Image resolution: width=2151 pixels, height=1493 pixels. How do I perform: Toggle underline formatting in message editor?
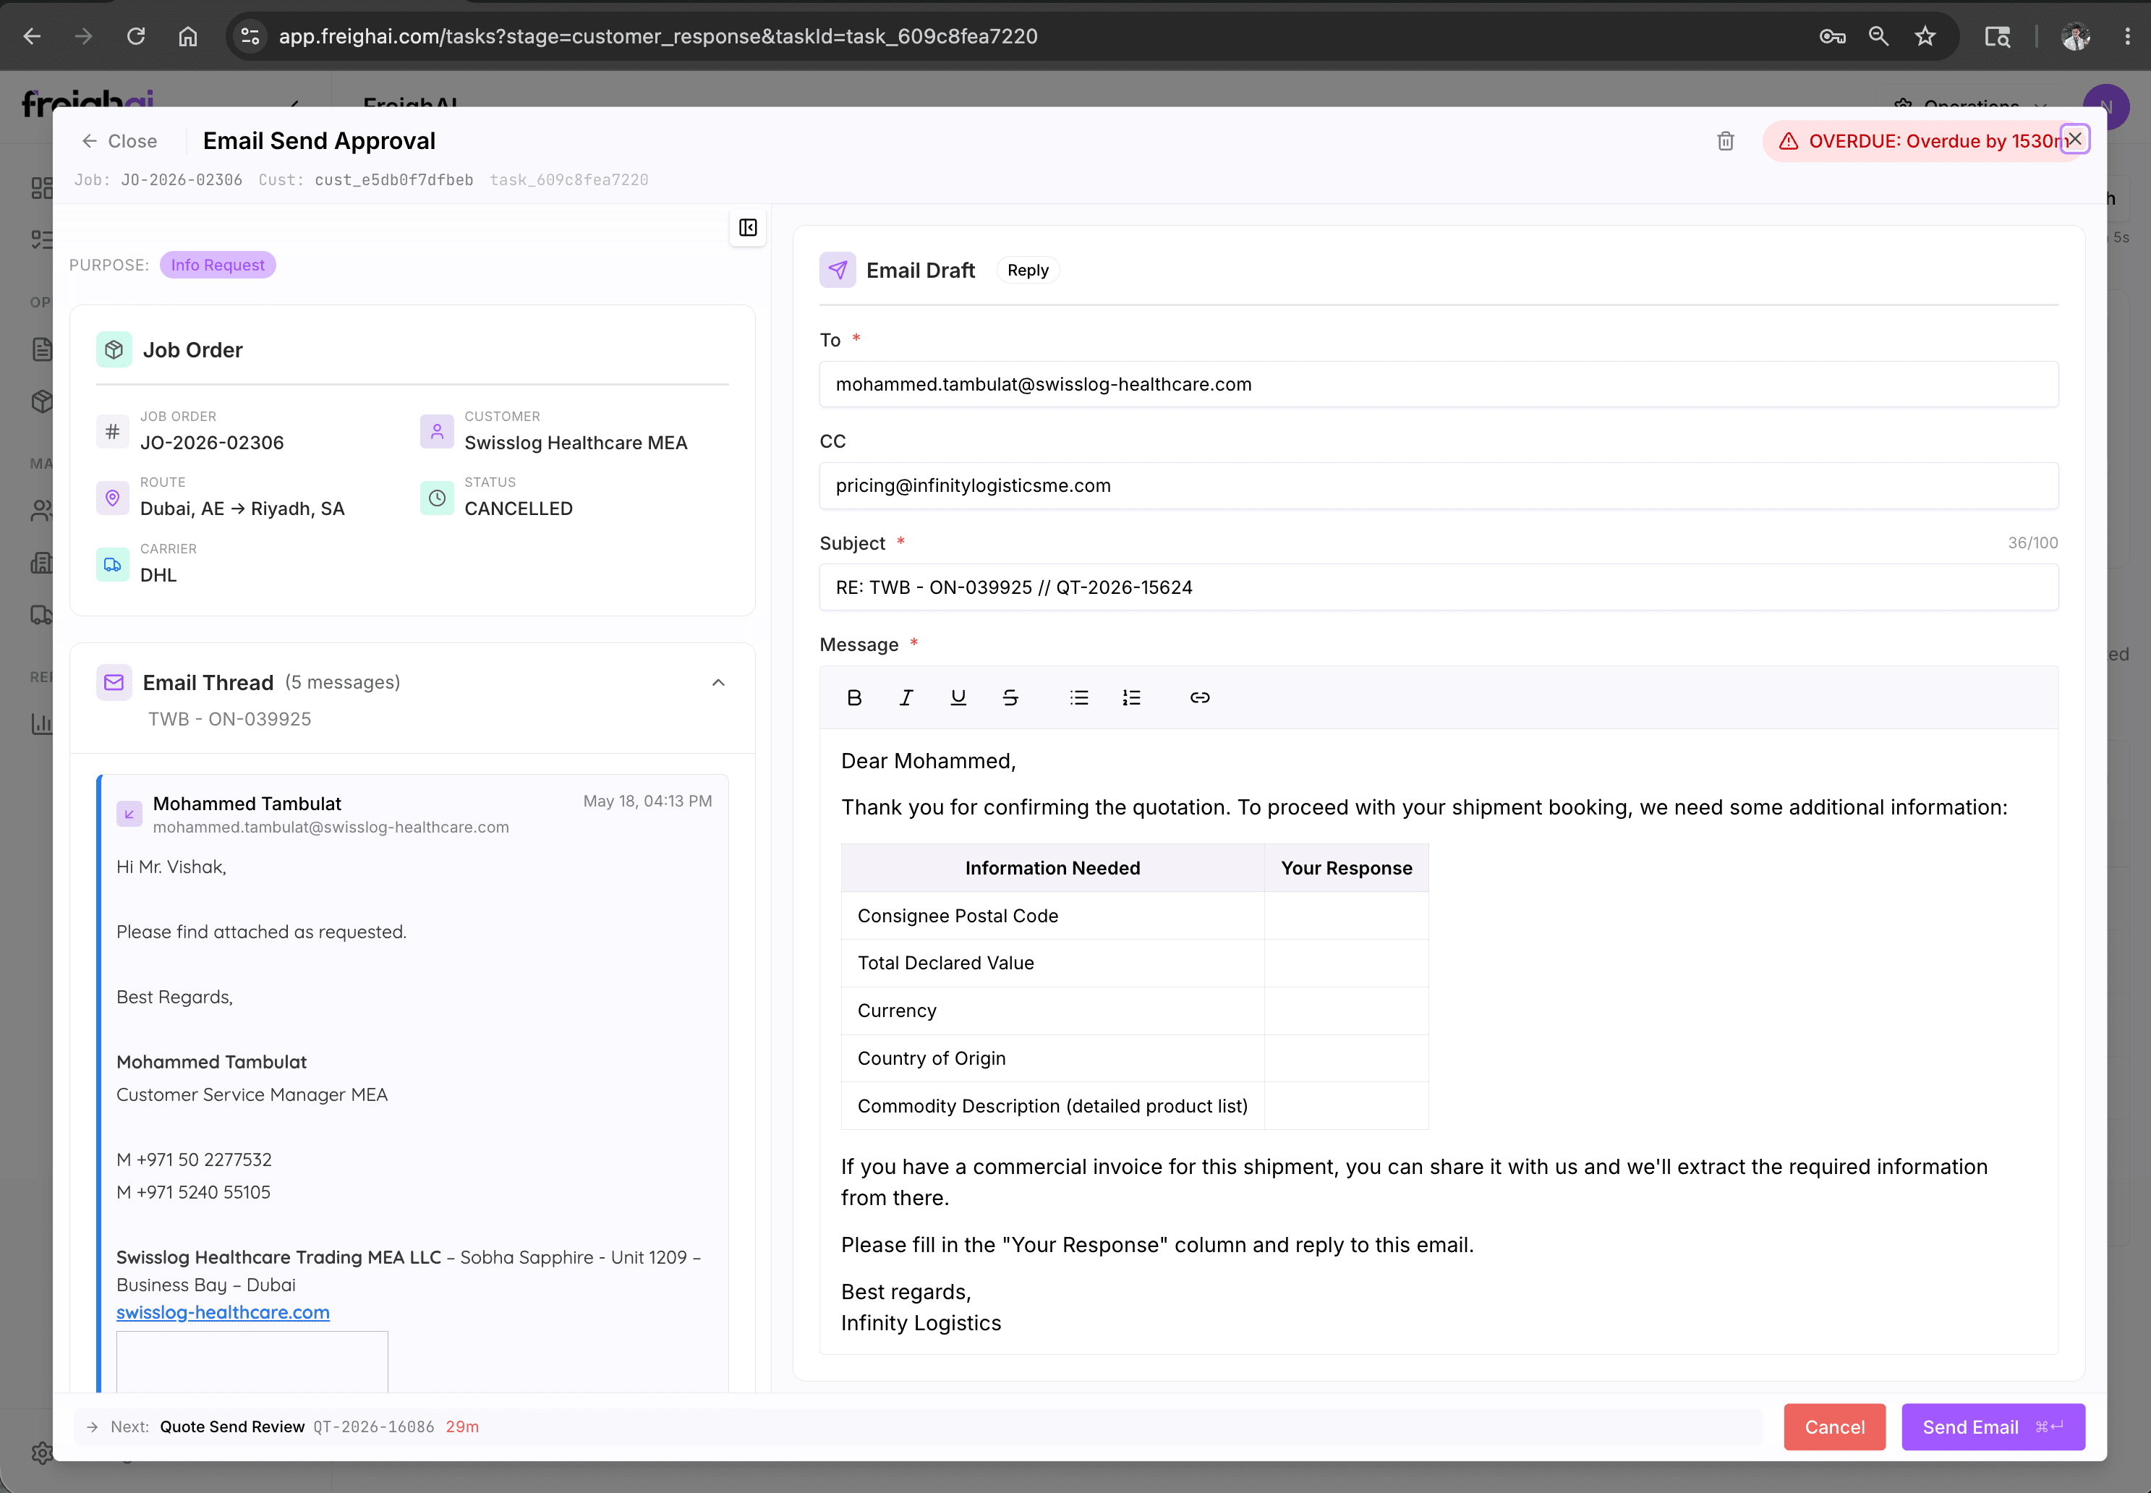tap(958, 698)
